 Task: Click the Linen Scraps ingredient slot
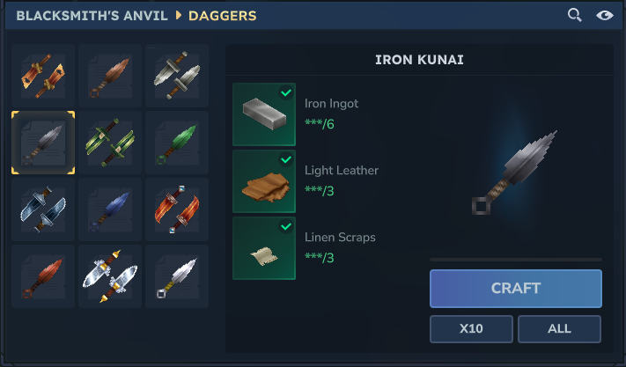click(264, 248)
